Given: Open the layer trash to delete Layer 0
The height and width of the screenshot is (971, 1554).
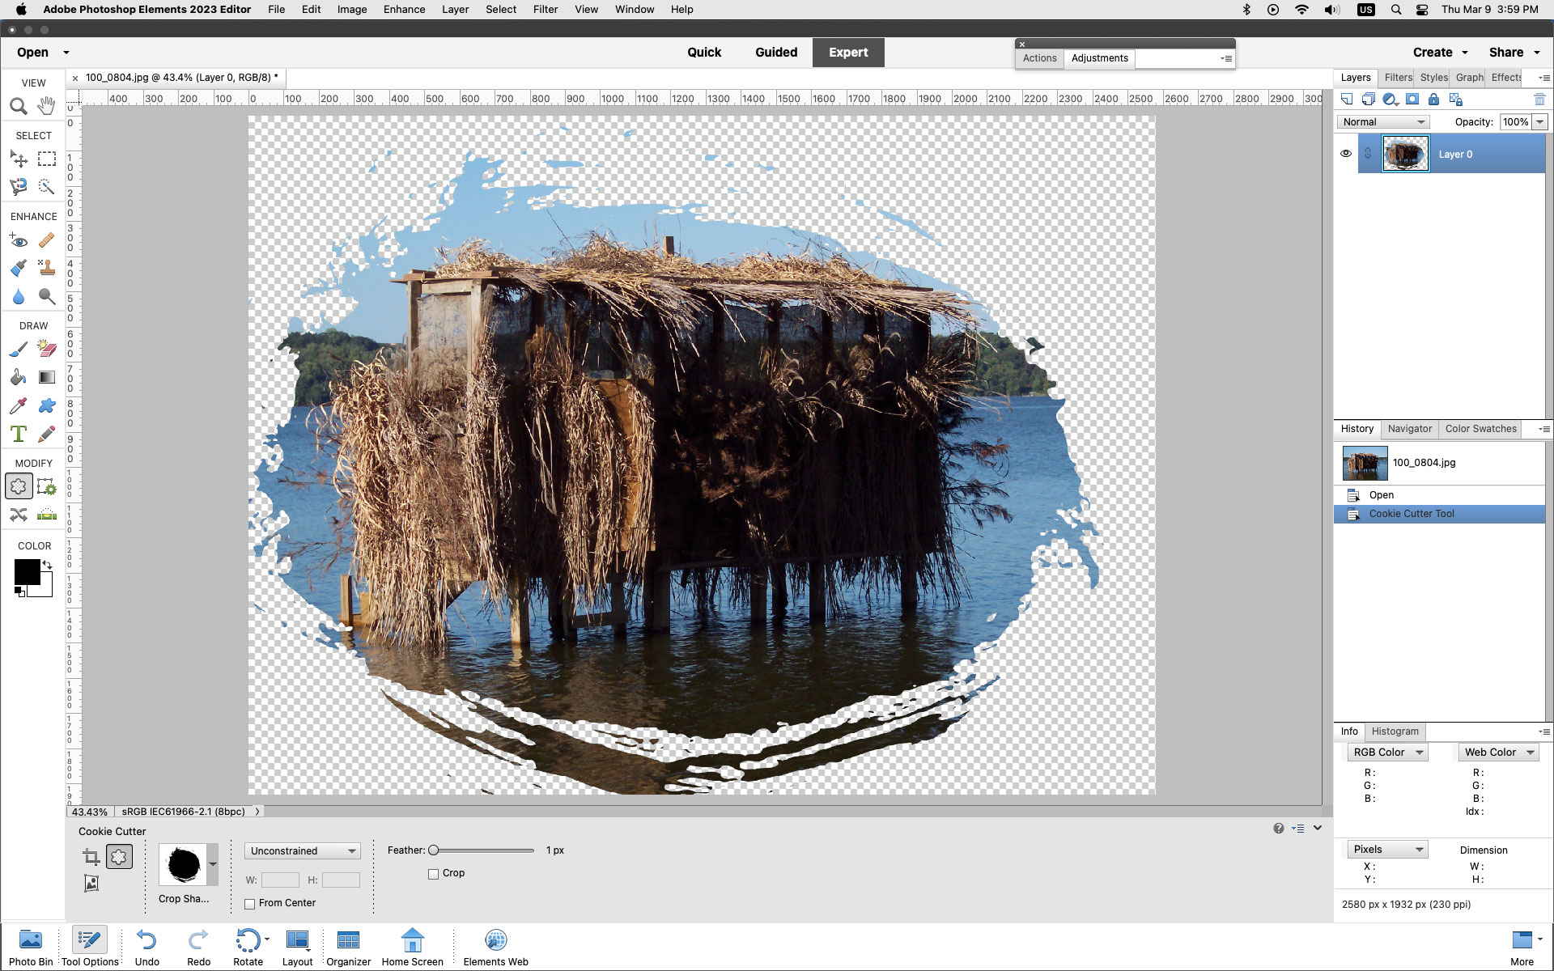Looking at the screenshot, I should pyautogui.click(x=1540, y=99).
